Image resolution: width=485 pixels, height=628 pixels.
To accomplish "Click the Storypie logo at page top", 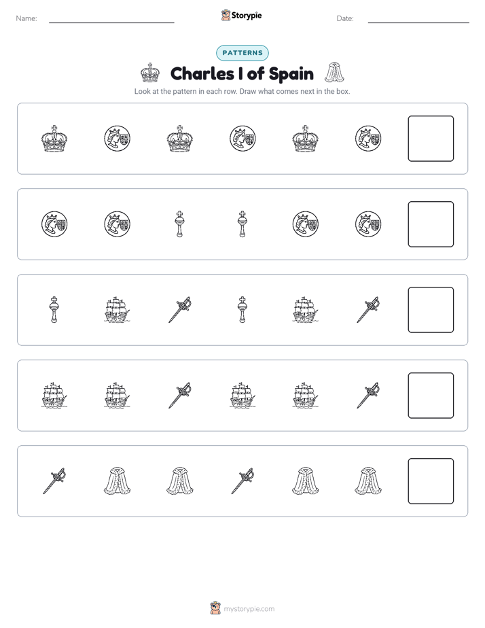I will click(x=242, y=15).
